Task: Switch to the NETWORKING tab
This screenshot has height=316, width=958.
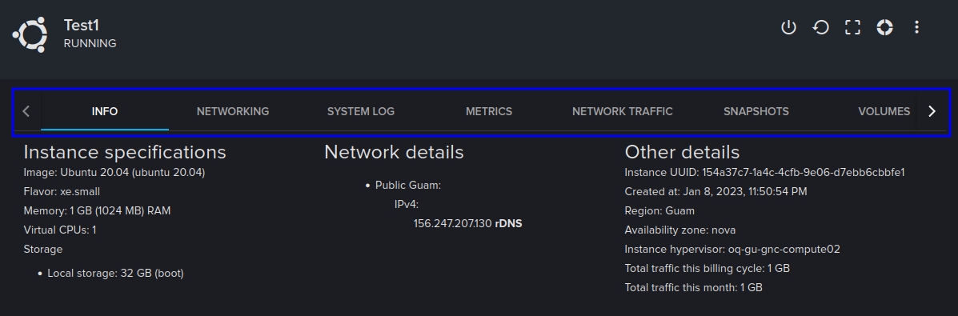Action: tap(233, 111)
